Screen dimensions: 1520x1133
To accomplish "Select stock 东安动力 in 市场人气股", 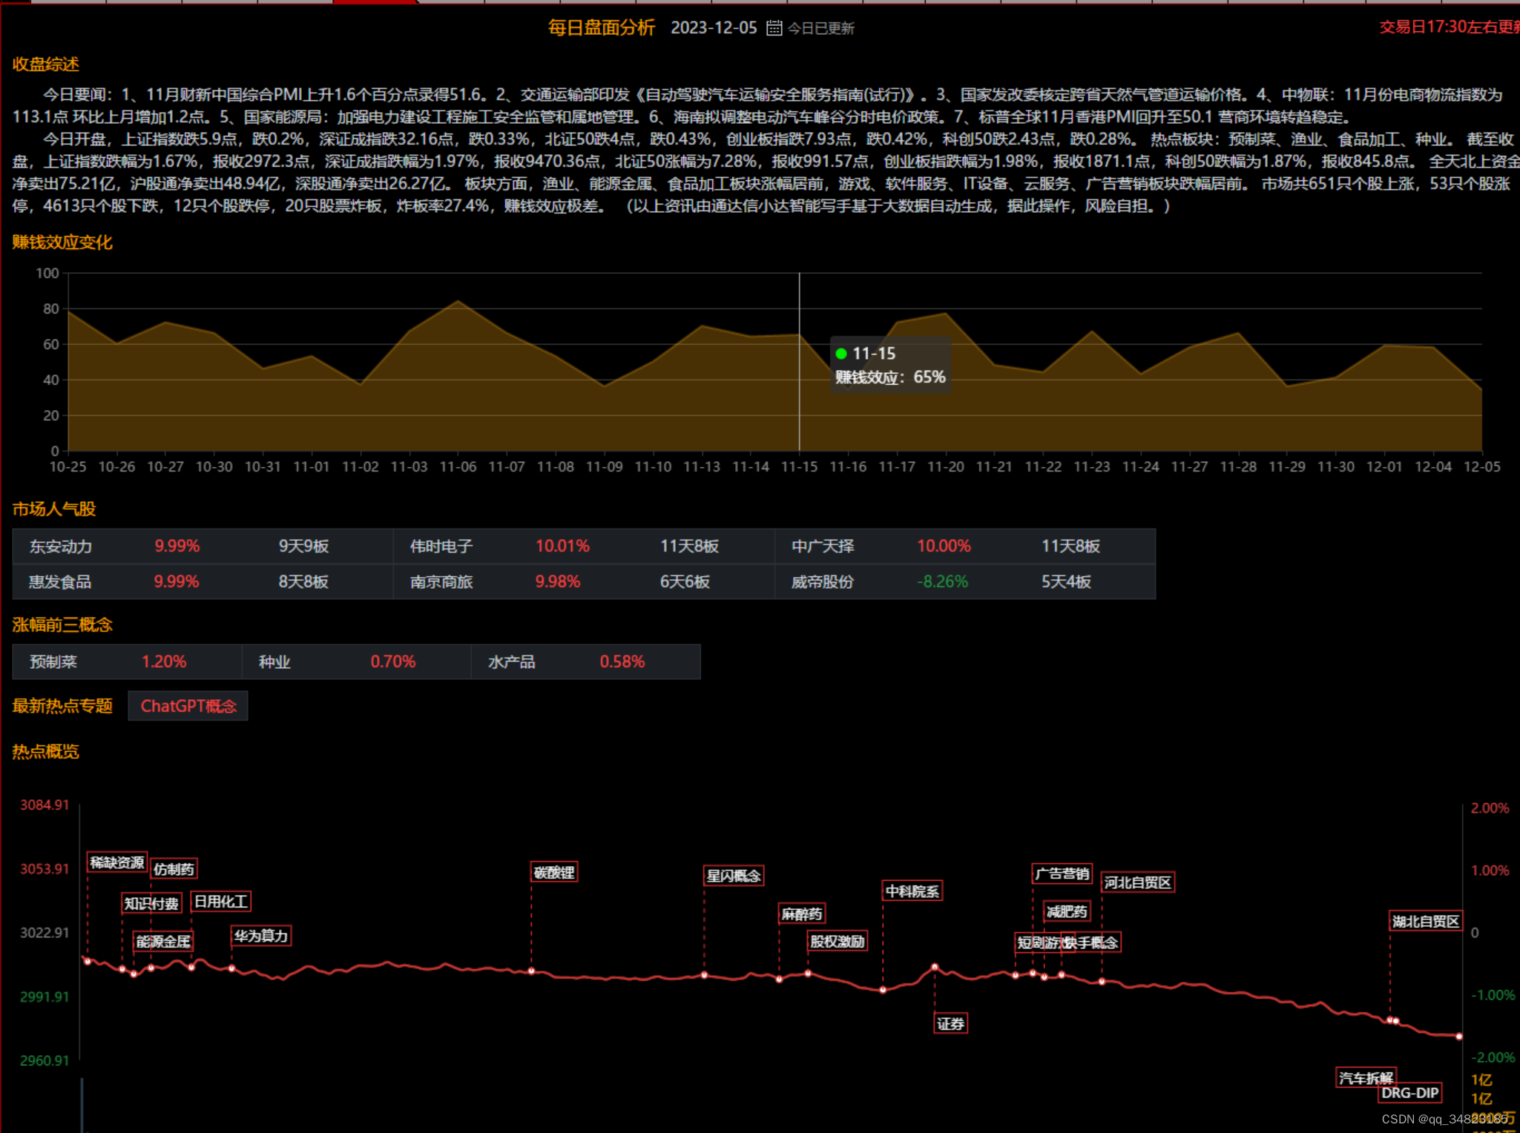I will pos(61,546).
